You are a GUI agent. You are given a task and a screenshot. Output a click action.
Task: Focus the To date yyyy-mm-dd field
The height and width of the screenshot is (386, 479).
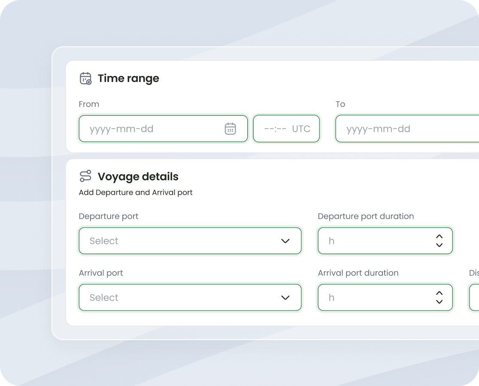pos(403,129)
